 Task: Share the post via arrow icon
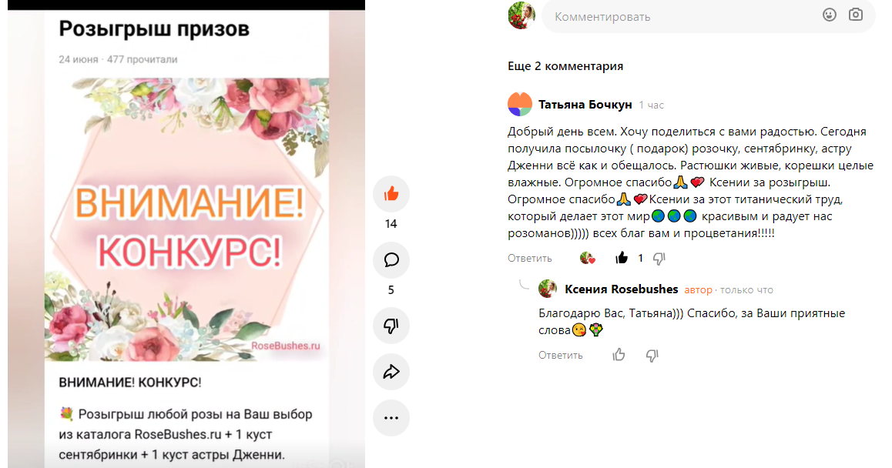point(391,372)
